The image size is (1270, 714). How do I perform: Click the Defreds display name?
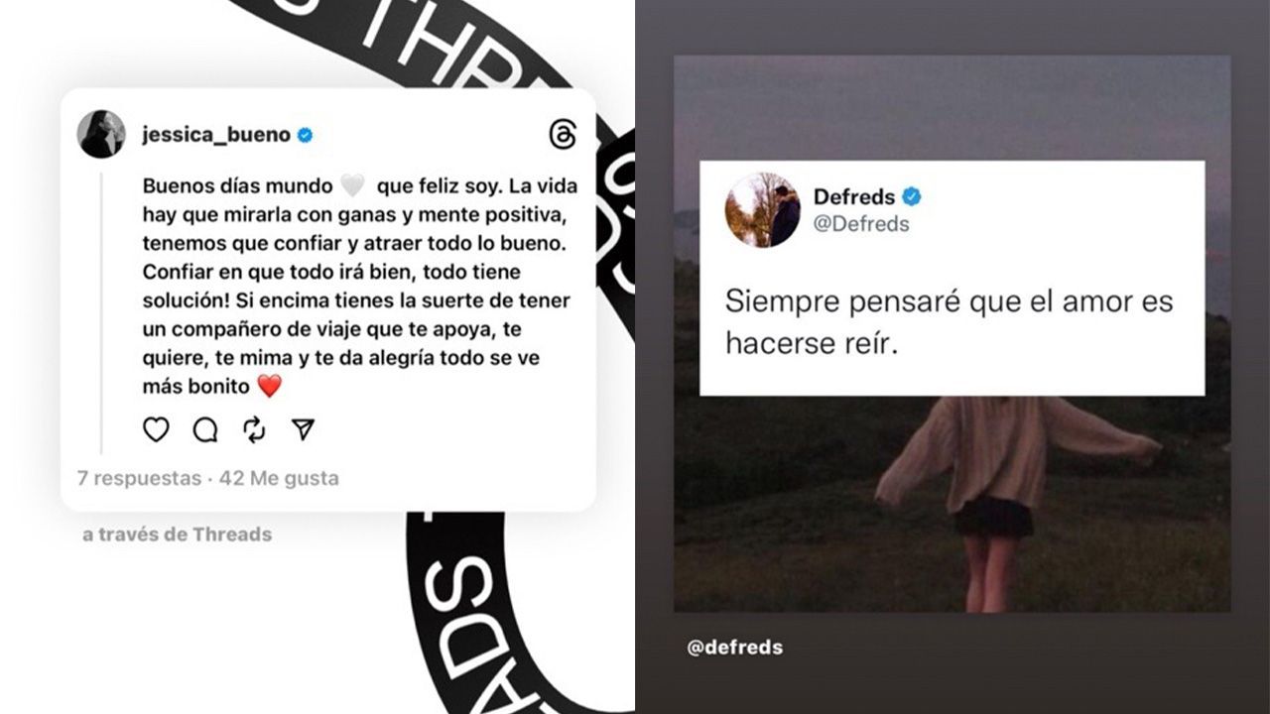854,196
